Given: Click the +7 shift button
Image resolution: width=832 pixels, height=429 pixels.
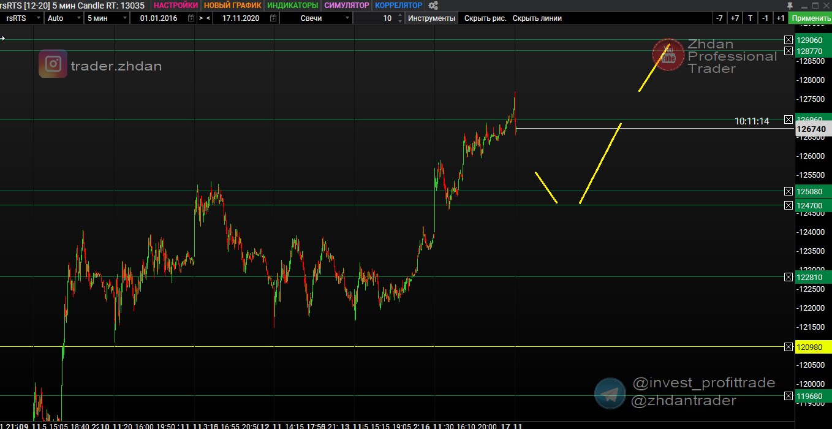Looking at the screenshot, I should (x=735, y=18).
